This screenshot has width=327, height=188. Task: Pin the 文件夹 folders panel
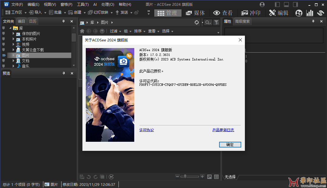(x=64, y=21)
